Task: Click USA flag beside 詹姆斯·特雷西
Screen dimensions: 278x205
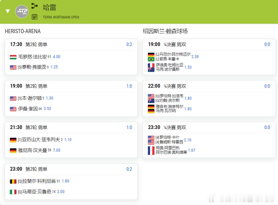Action: click(151, 142)
